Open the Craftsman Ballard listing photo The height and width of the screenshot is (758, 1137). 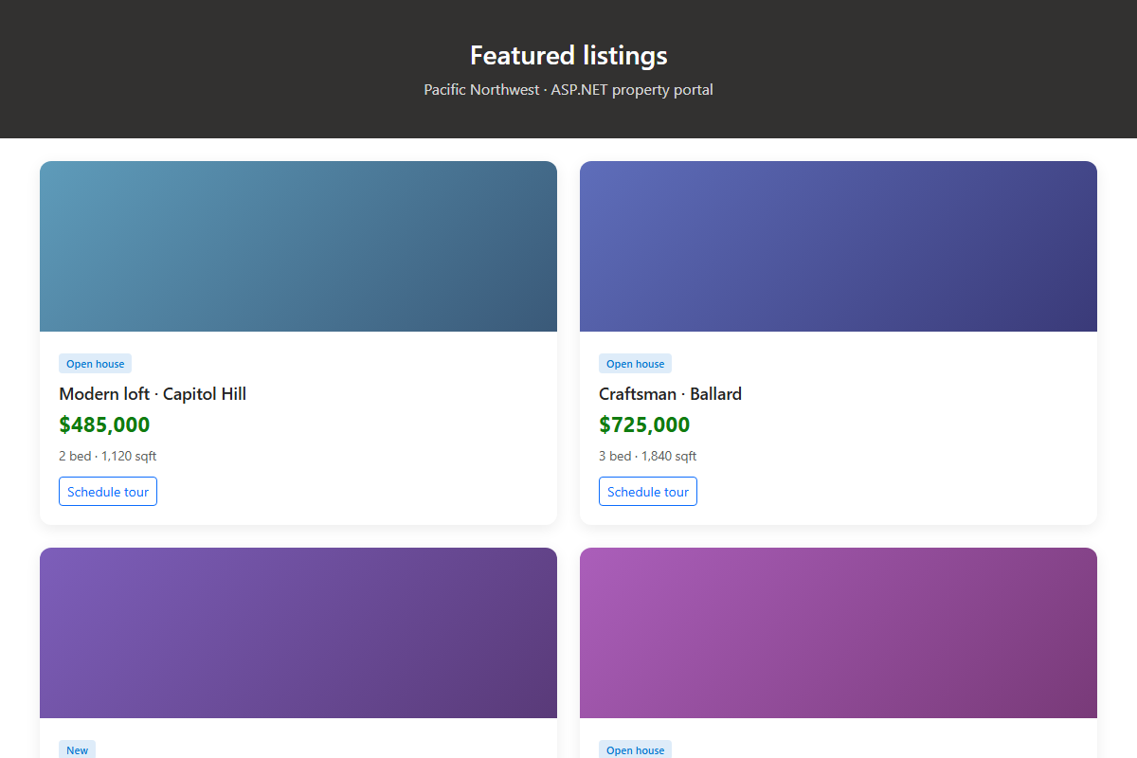click(x=839, y=246)
